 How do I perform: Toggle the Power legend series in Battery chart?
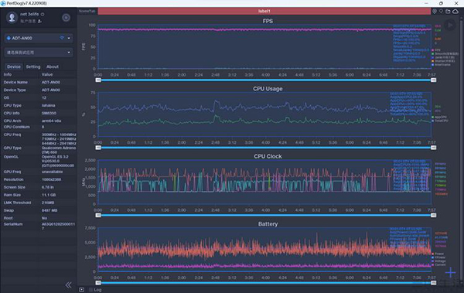coord(438,254)
